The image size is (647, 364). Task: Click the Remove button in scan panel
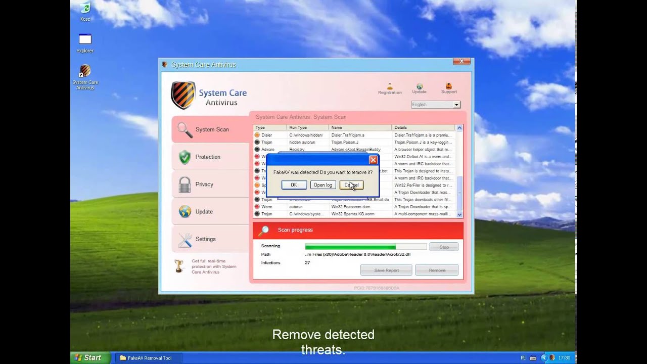[x=437, y=270]
